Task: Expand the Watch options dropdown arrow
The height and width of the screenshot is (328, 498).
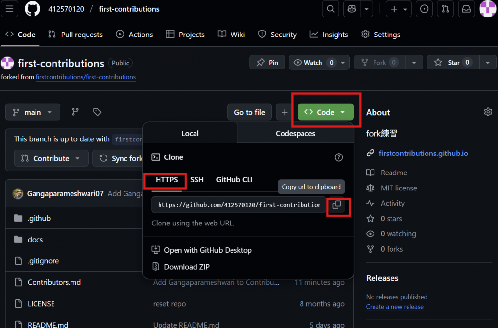Action: [x=343, y=63]
